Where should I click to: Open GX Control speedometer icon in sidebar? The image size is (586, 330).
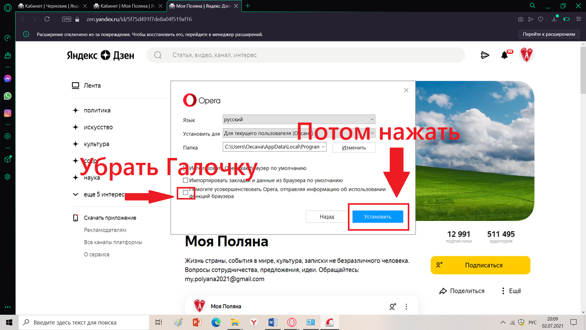7,38
